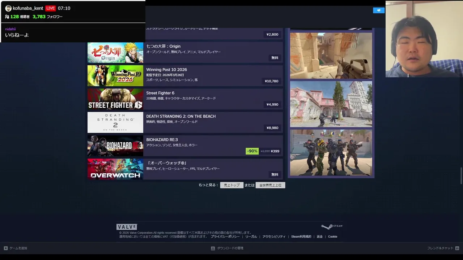Click the 3,783 follower count
The width and height of the screenshot is (463, 260).
coord(39,17)
